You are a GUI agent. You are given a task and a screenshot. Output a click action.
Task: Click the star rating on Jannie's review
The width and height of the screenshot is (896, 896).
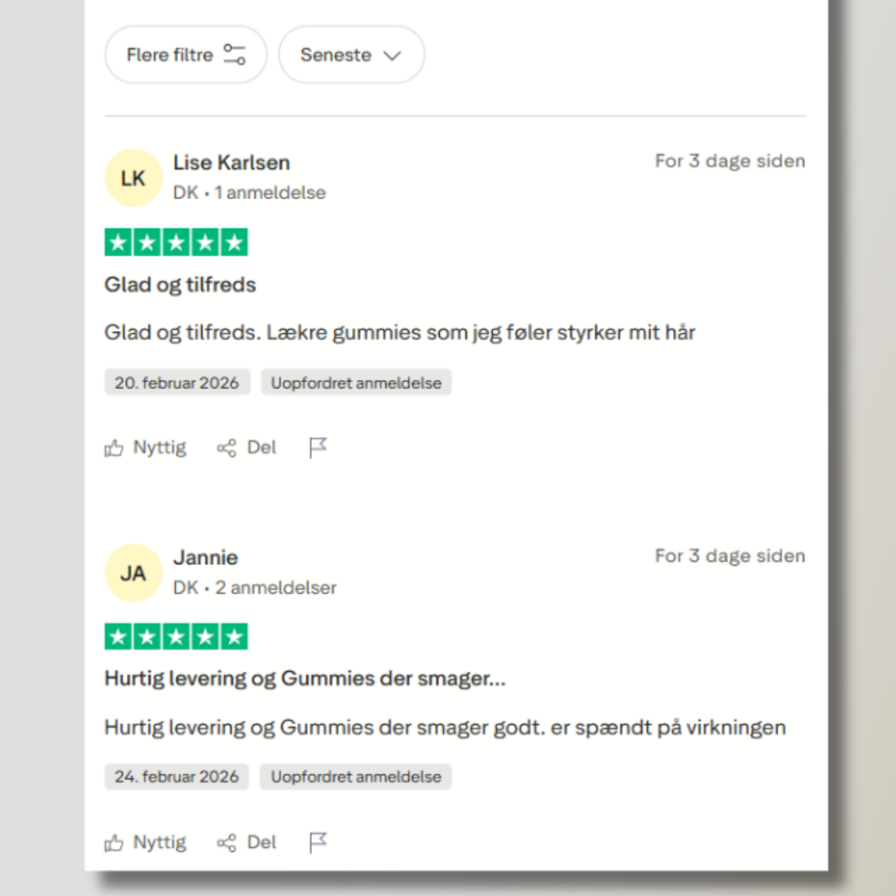coord(176,637)
